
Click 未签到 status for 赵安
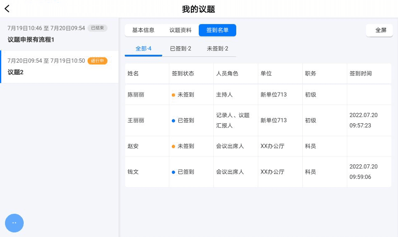point(183,146)
